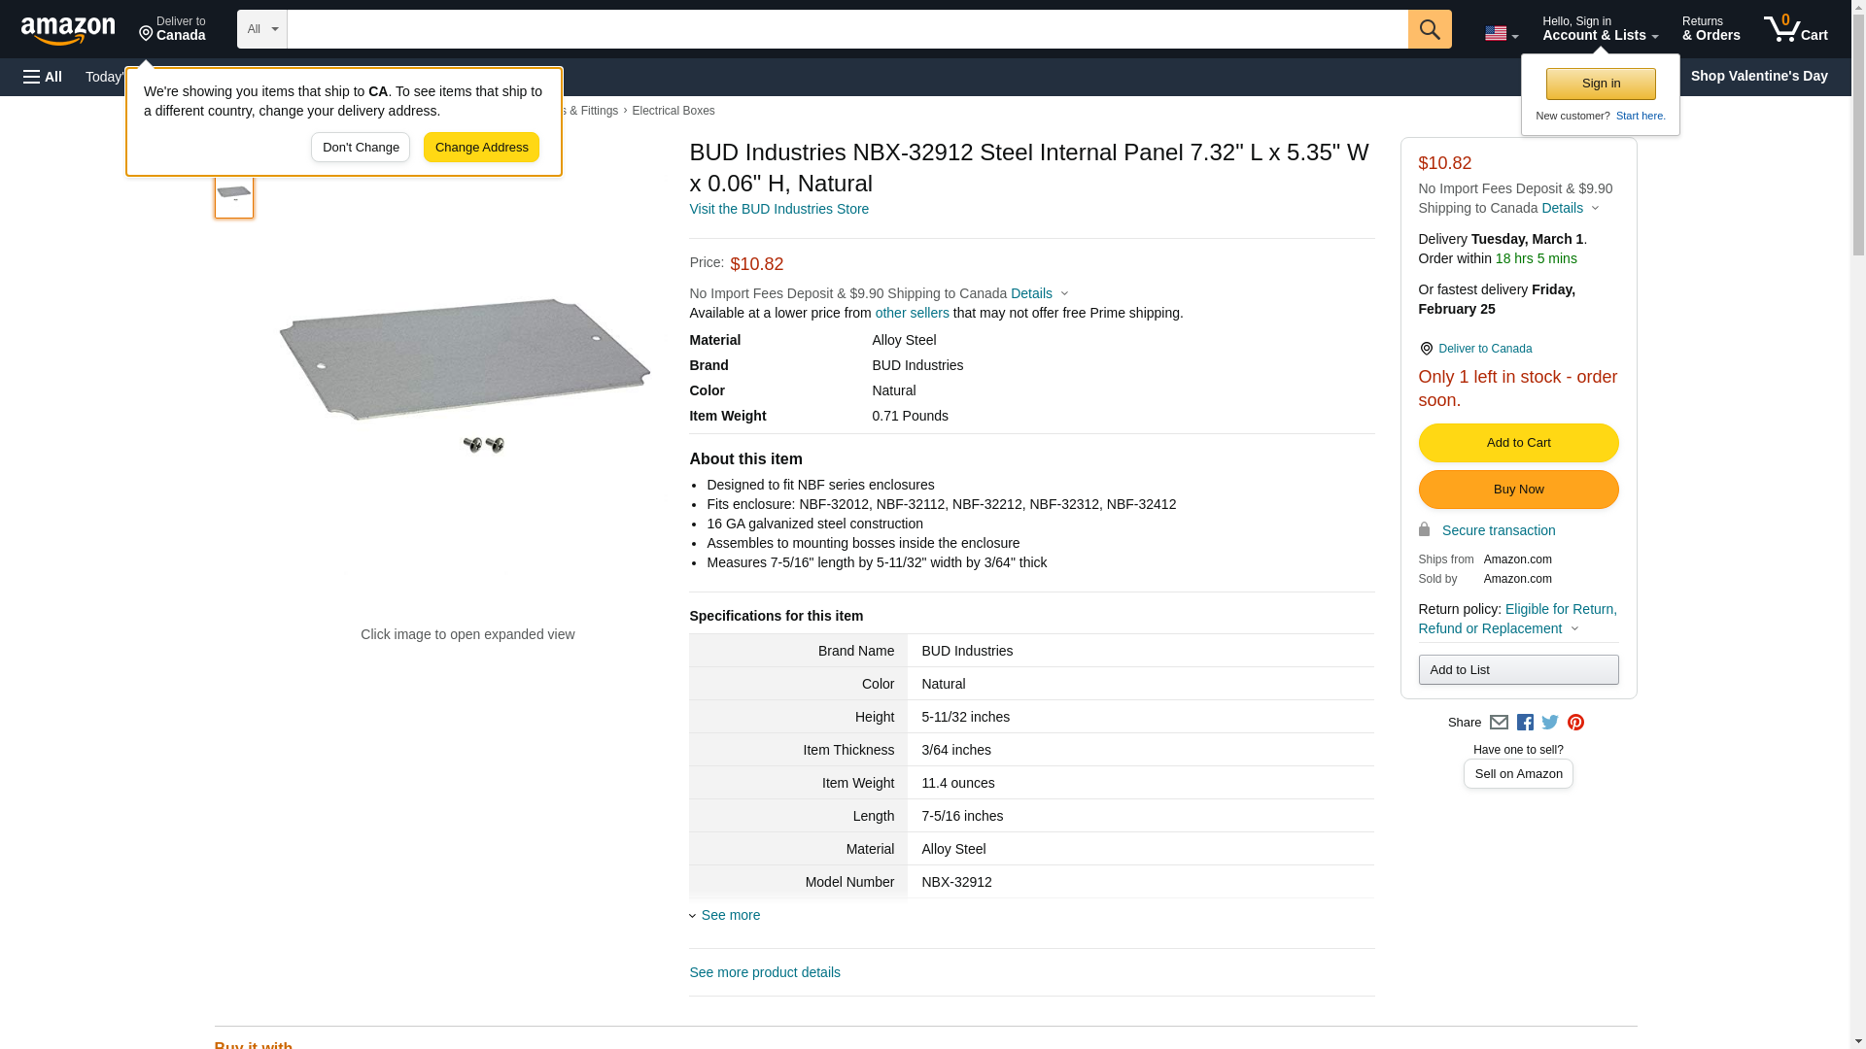
Task: Expand the search category All dropdown
Action: [x=261, y=29]
